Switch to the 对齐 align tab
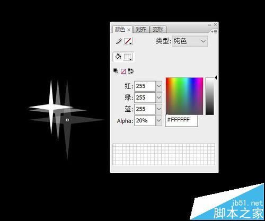The width and height of the screenshot is (265, 221). click(141, 29)
